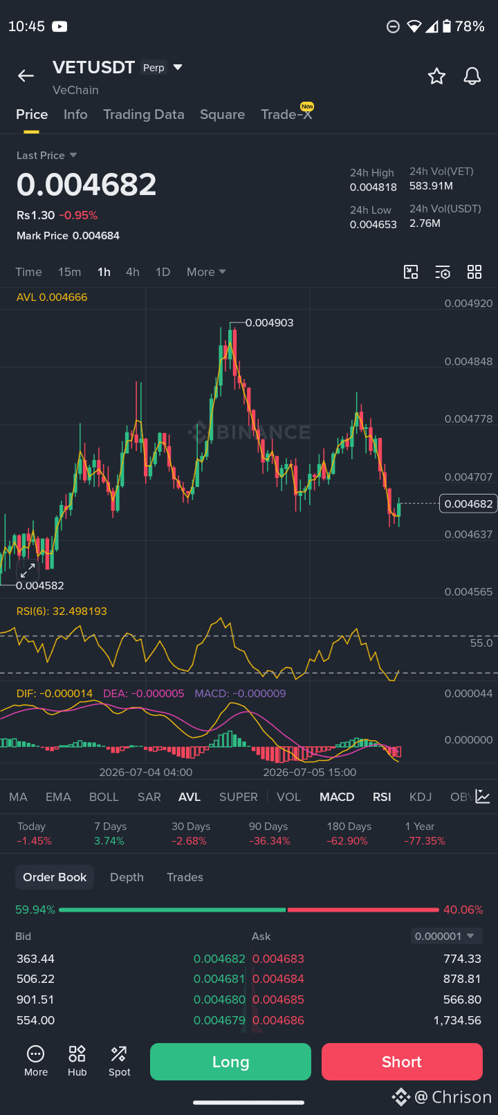The image size is (498, 1115).
Task: Tap the AVL 0.004666 label
Action: pyautogui.click(x=52, y=297)
